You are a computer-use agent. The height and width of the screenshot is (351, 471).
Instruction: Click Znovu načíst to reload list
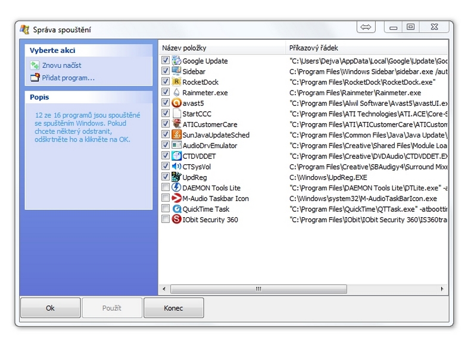(x=61, y=65)
